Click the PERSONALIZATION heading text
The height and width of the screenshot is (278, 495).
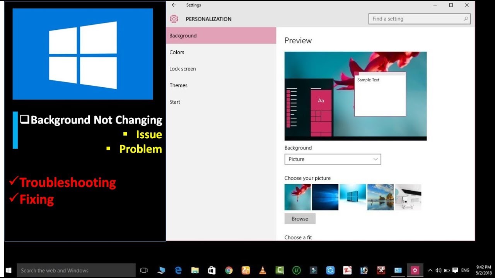[209, 19]
